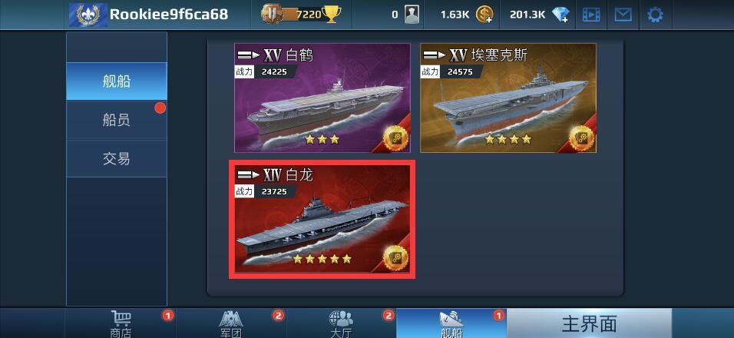
Task: Switch to the 船员 sidebar tab
Action: coord(117,121)
